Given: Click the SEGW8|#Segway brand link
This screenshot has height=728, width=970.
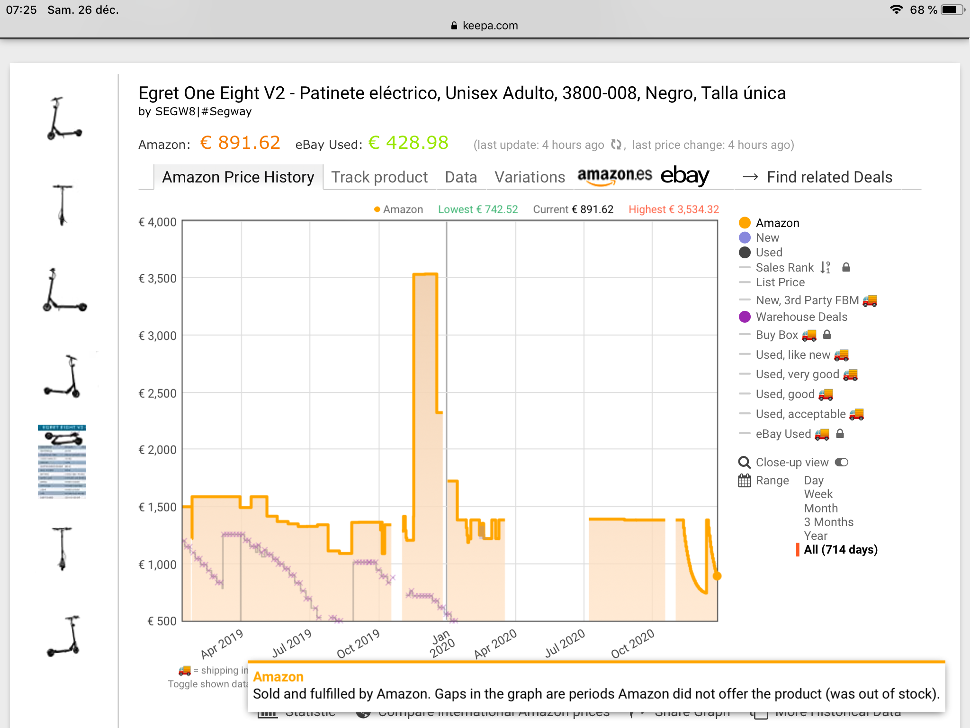Looking at the screenshot, I should click(203, 111).
